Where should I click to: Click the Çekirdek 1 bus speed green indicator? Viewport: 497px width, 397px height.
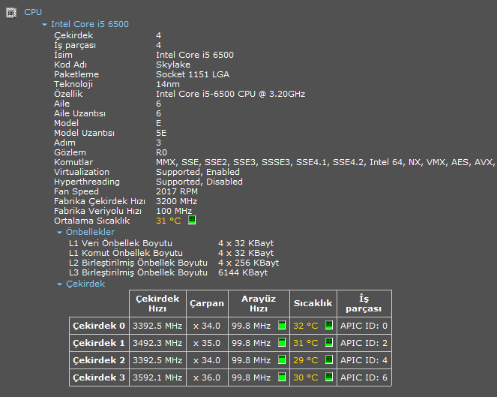coord(282,343)
